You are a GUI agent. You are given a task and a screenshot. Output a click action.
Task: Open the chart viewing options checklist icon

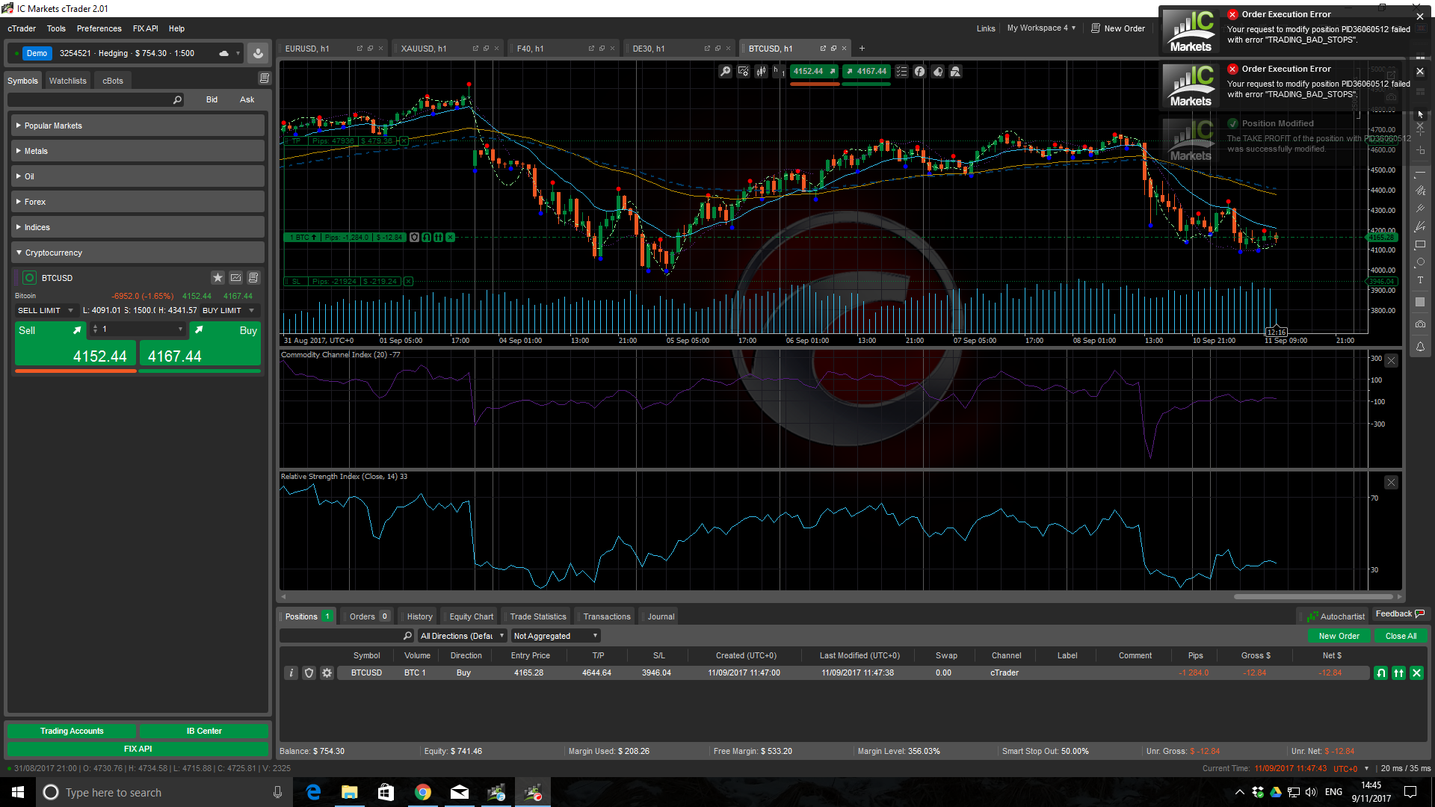pyautogui.click(x=901, y=72)
